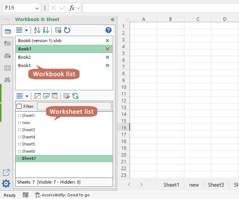Refresh the workbook list
This screenshot has height=199, width=239.
67,30
